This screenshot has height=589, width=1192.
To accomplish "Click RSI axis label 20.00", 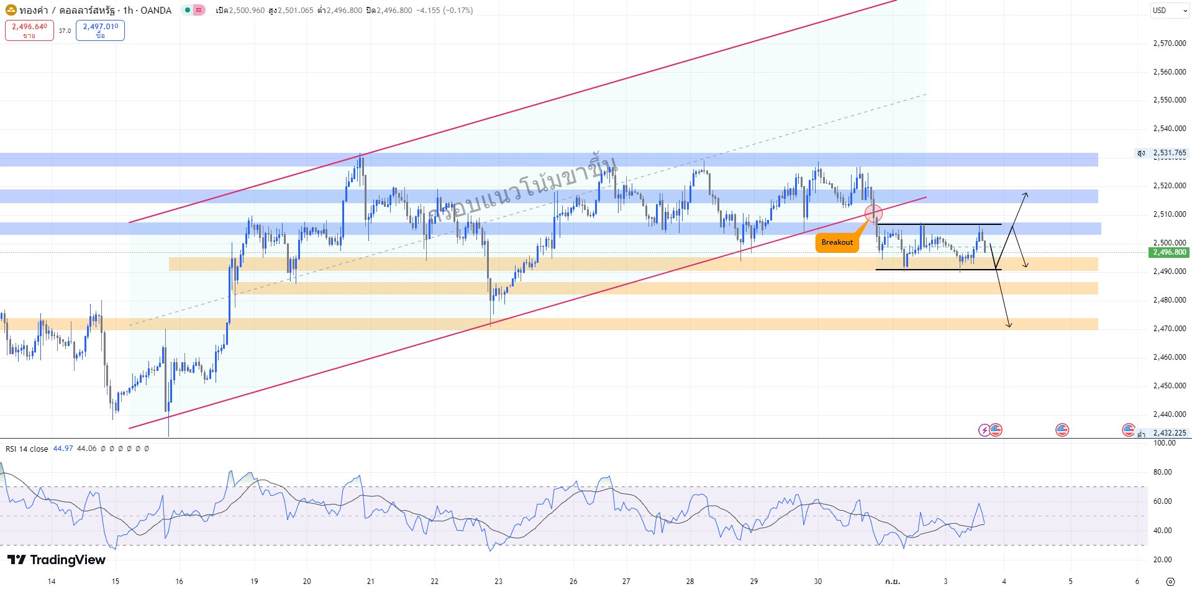I will [1163, 560].
